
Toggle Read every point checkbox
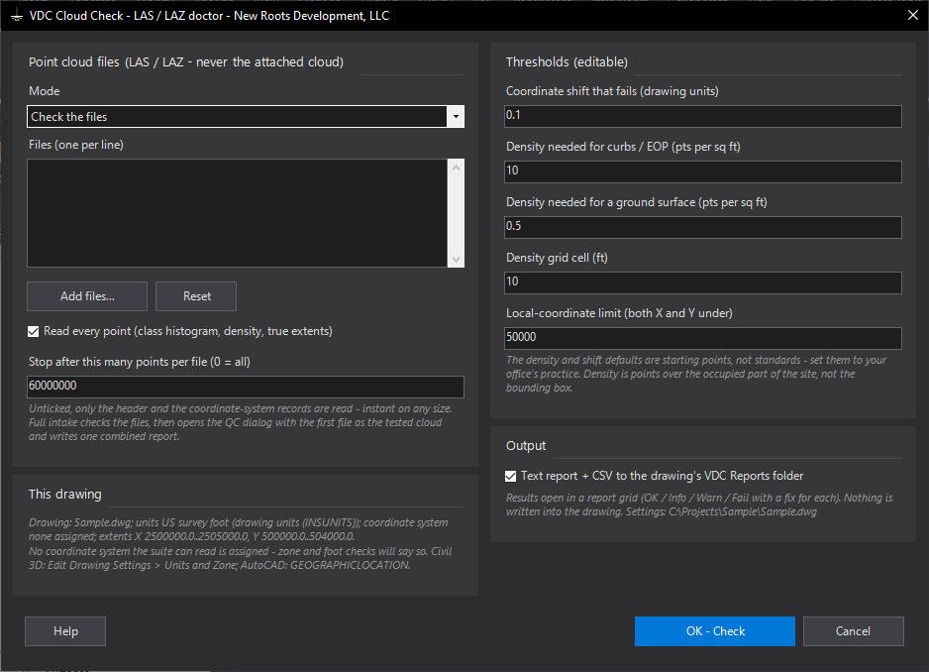pos(34,332)
